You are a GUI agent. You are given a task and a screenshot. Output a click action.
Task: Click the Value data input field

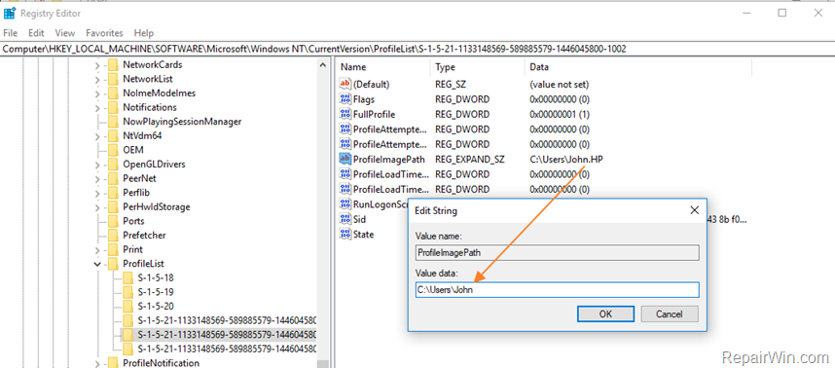click(x=557, y=290)
